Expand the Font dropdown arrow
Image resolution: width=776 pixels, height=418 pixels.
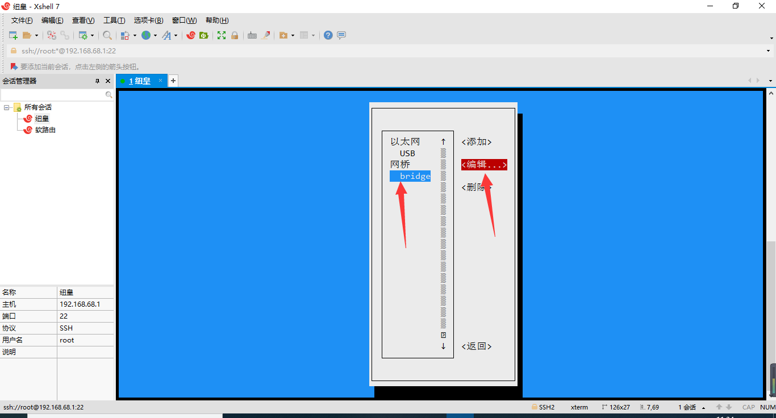[x=176, y=35]
